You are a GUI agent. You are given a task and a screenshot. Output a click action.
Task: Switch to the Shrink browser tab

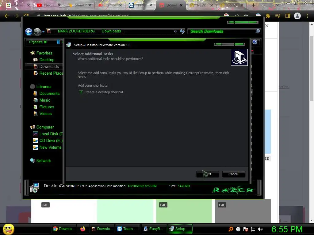point(79,5)
